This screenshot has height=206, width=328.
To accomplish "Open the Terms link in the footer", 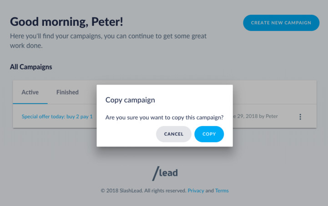I will point(222,191).
